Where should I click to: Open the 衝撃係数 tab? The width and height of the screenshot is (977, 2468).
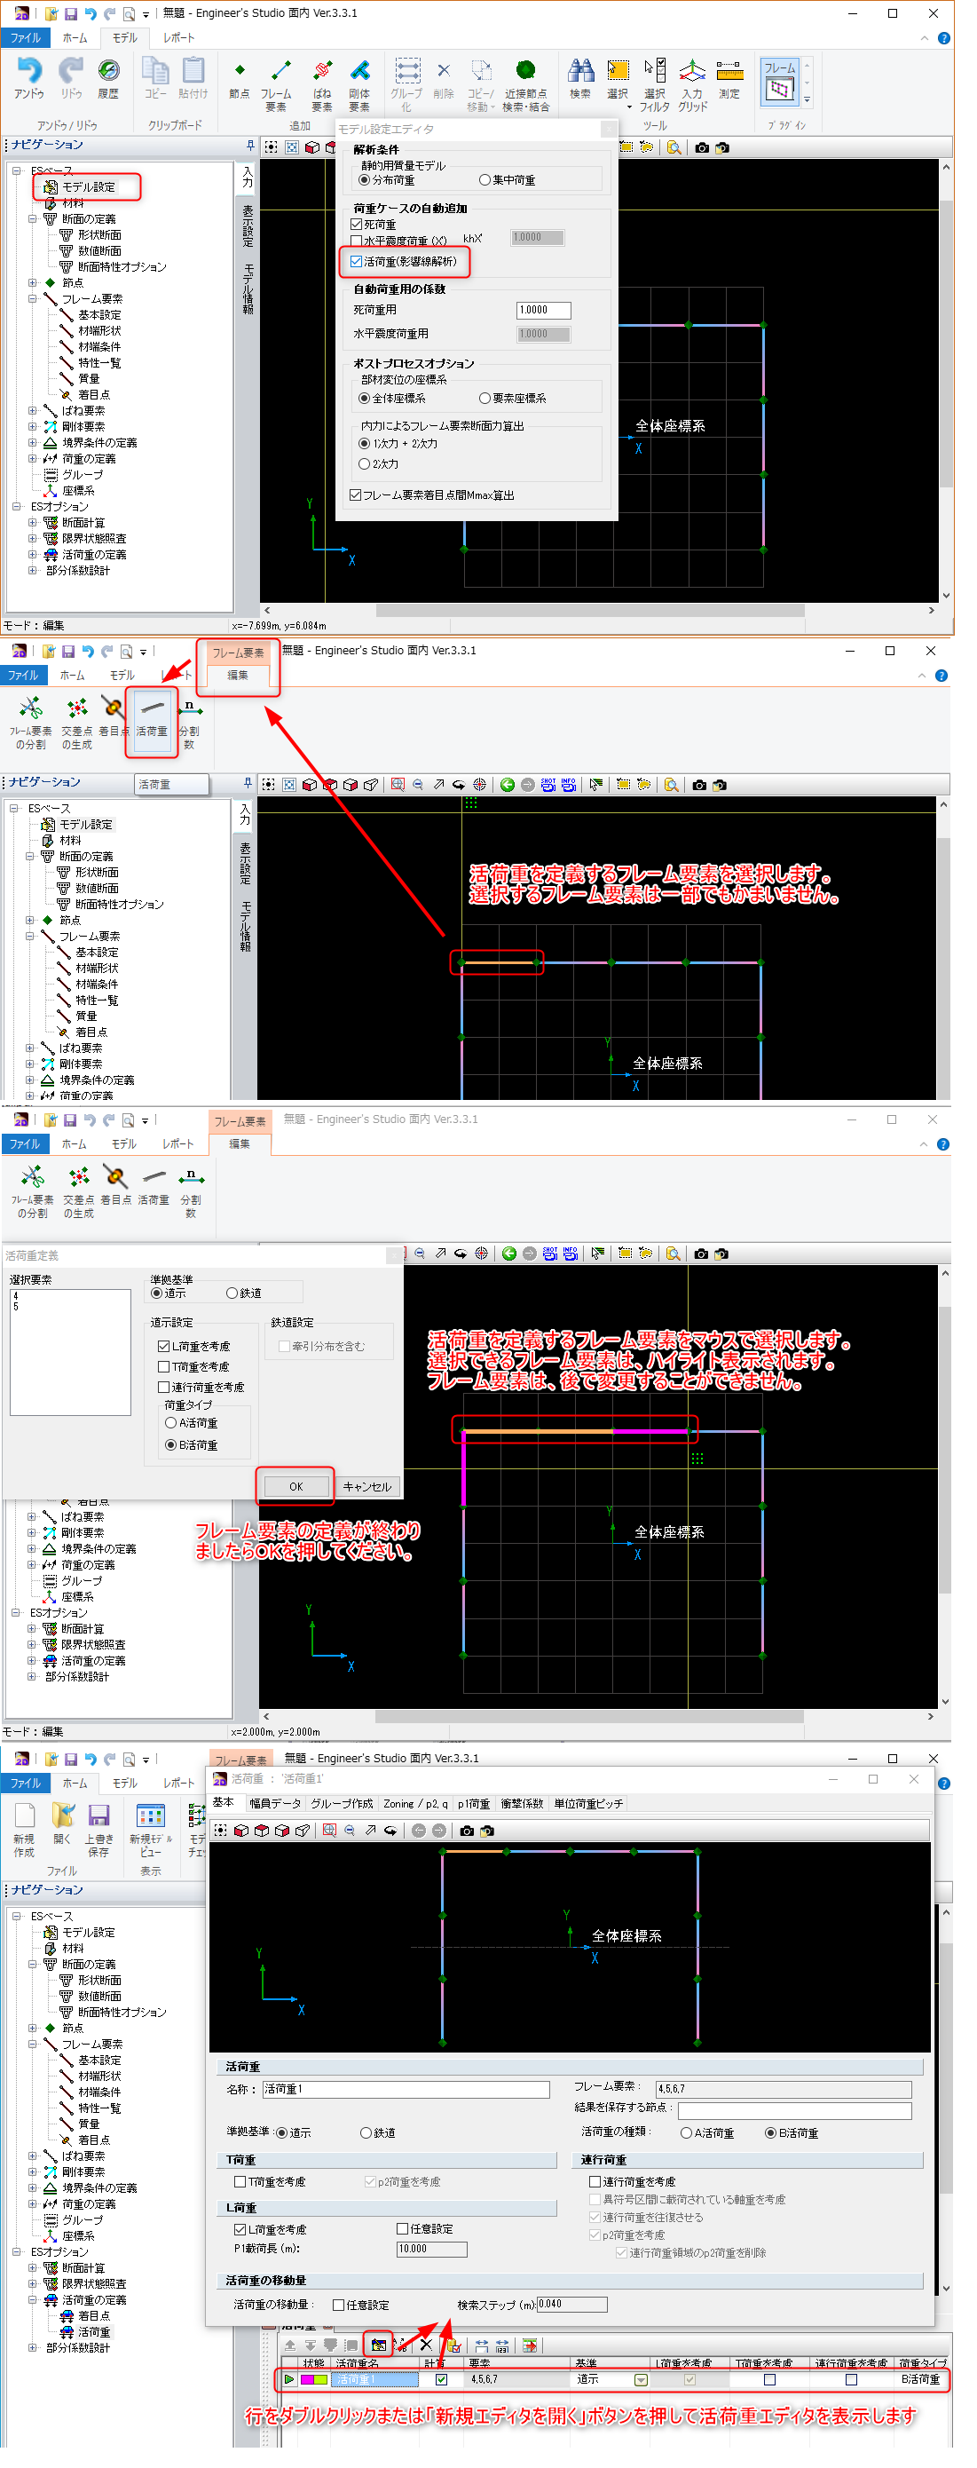point(522,1805)
